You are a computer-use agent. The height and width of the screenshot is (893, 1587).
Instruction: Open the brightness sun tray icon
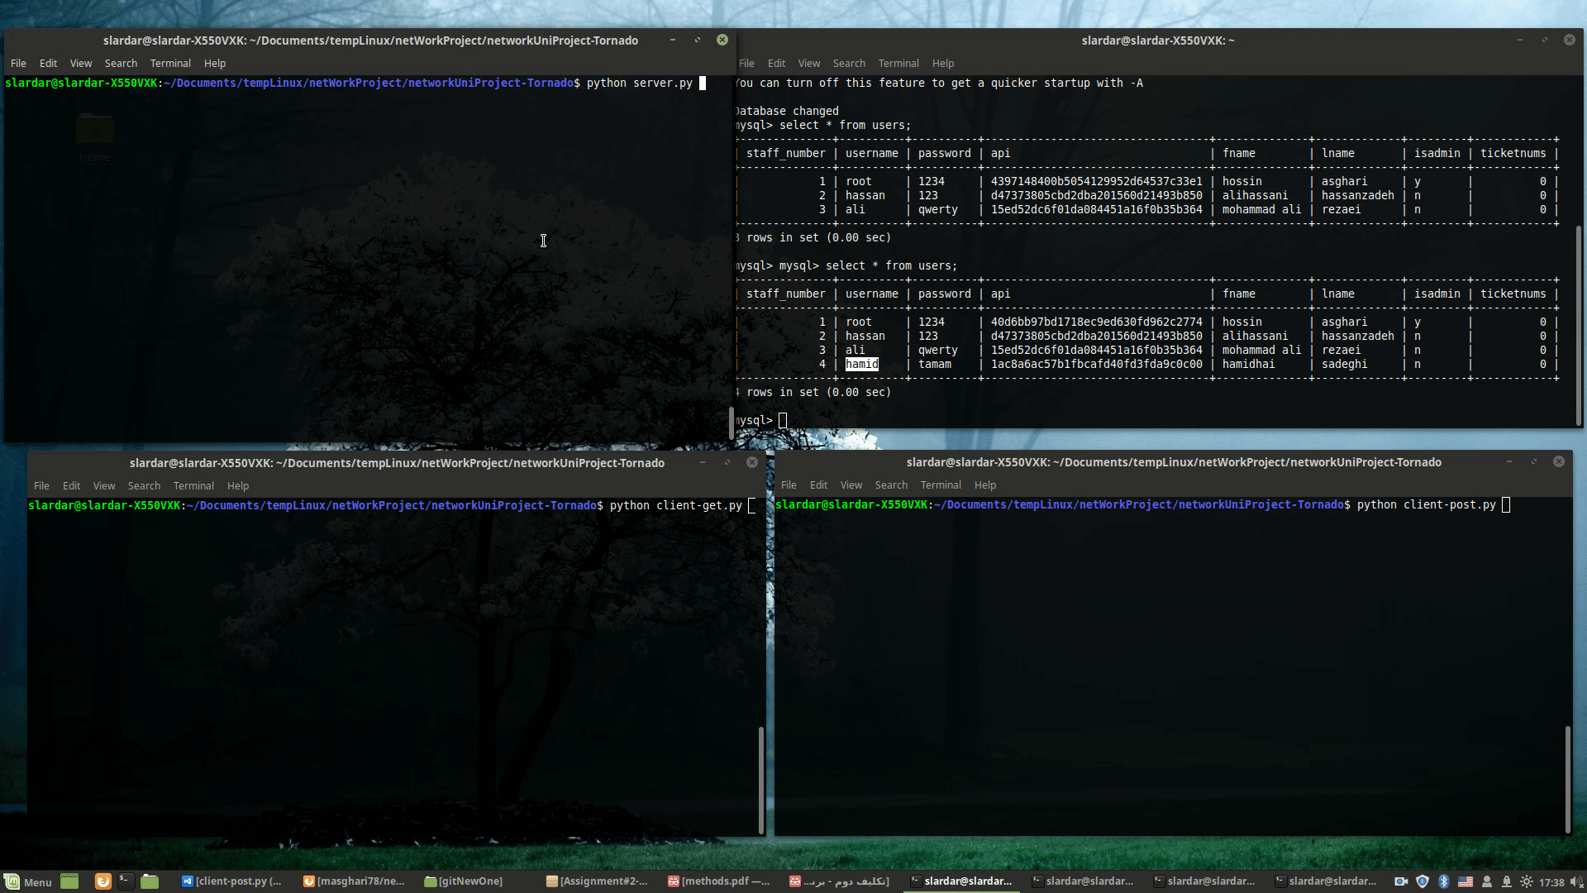(1527, 881)
